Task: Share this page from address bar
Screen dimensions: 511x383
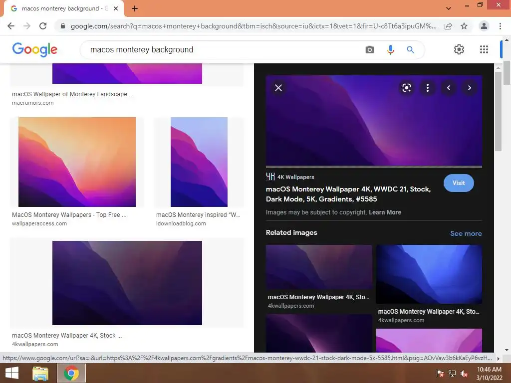Action: [449, 26]
